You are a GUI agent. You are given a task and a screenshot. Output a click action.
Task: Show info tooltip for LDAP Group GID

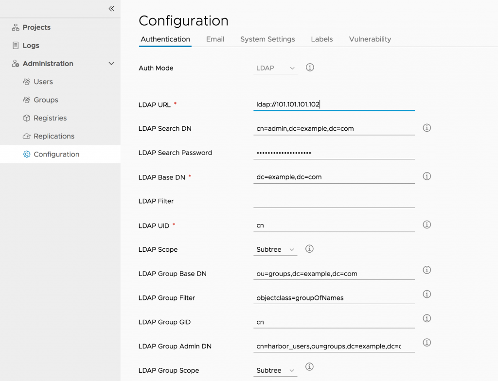click(427, 318)
